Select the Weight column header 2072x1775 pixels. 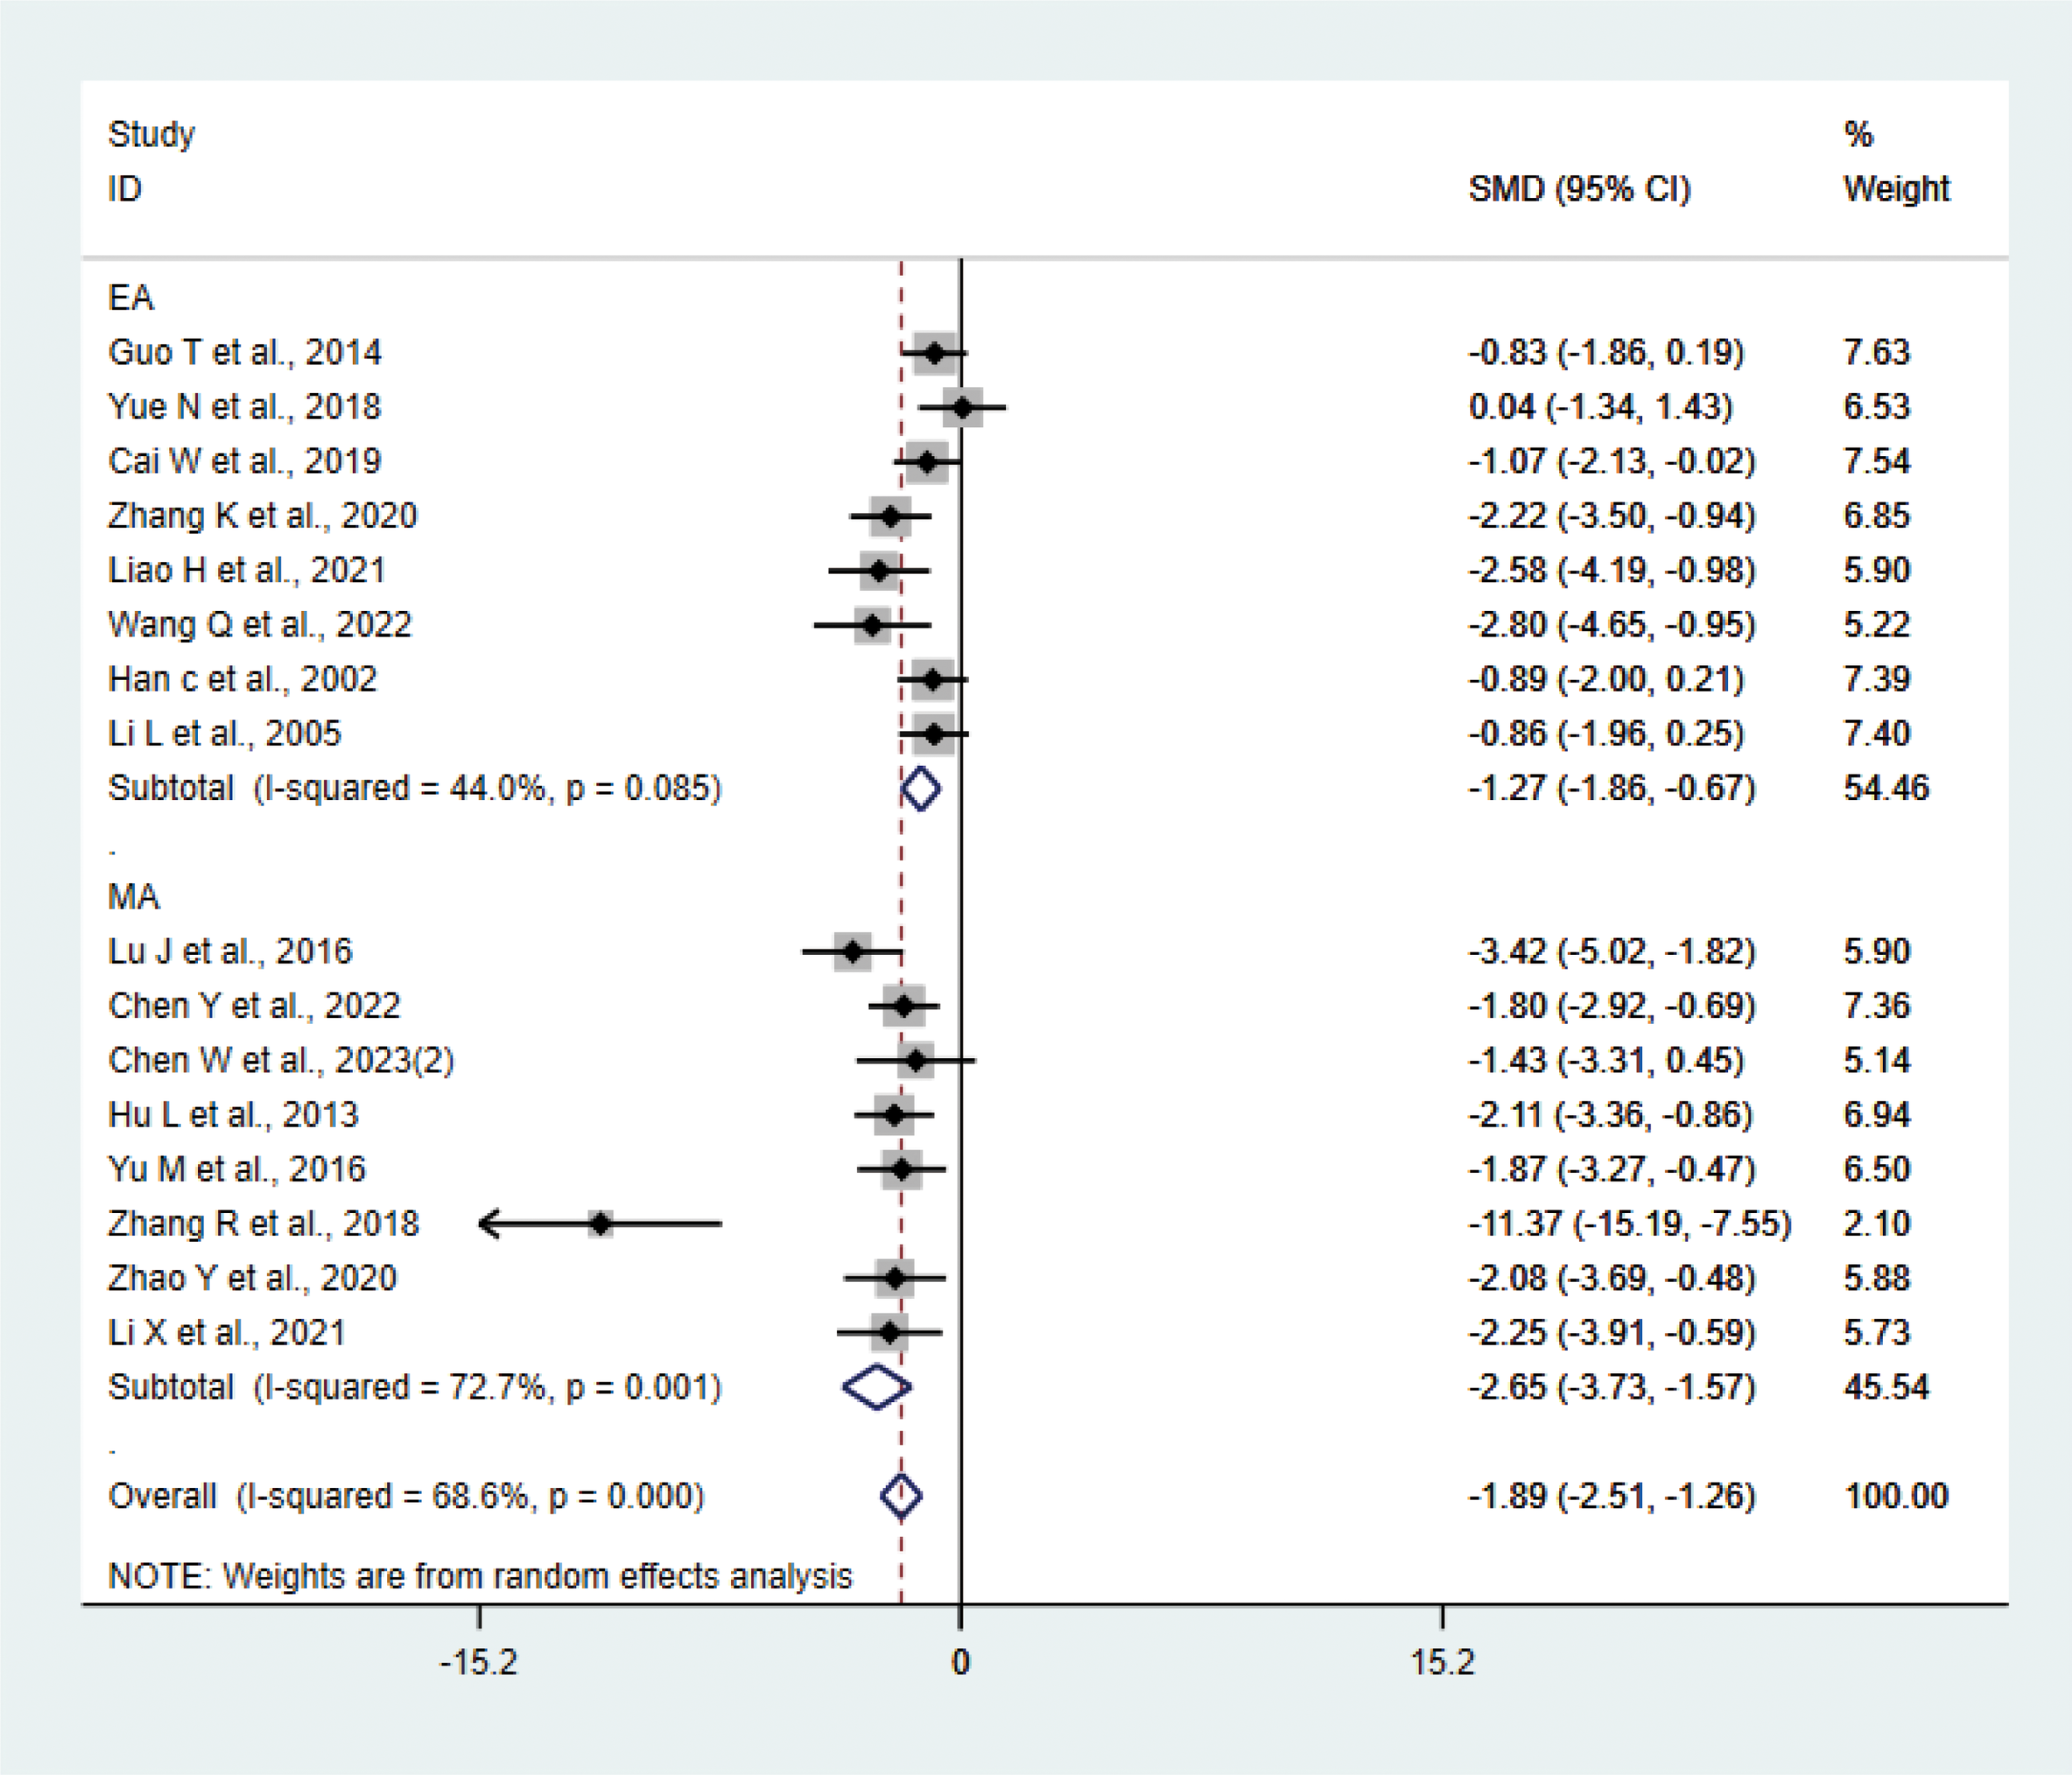[x=1897, y=186]
